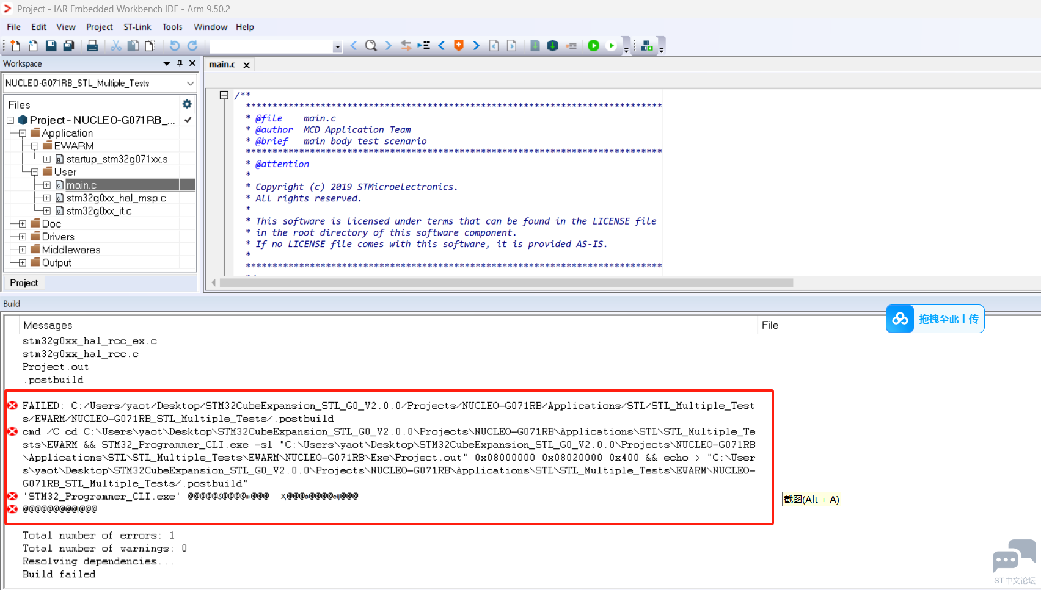
Task: Open the quick search dropdown arrow
Action: [337, 47]
